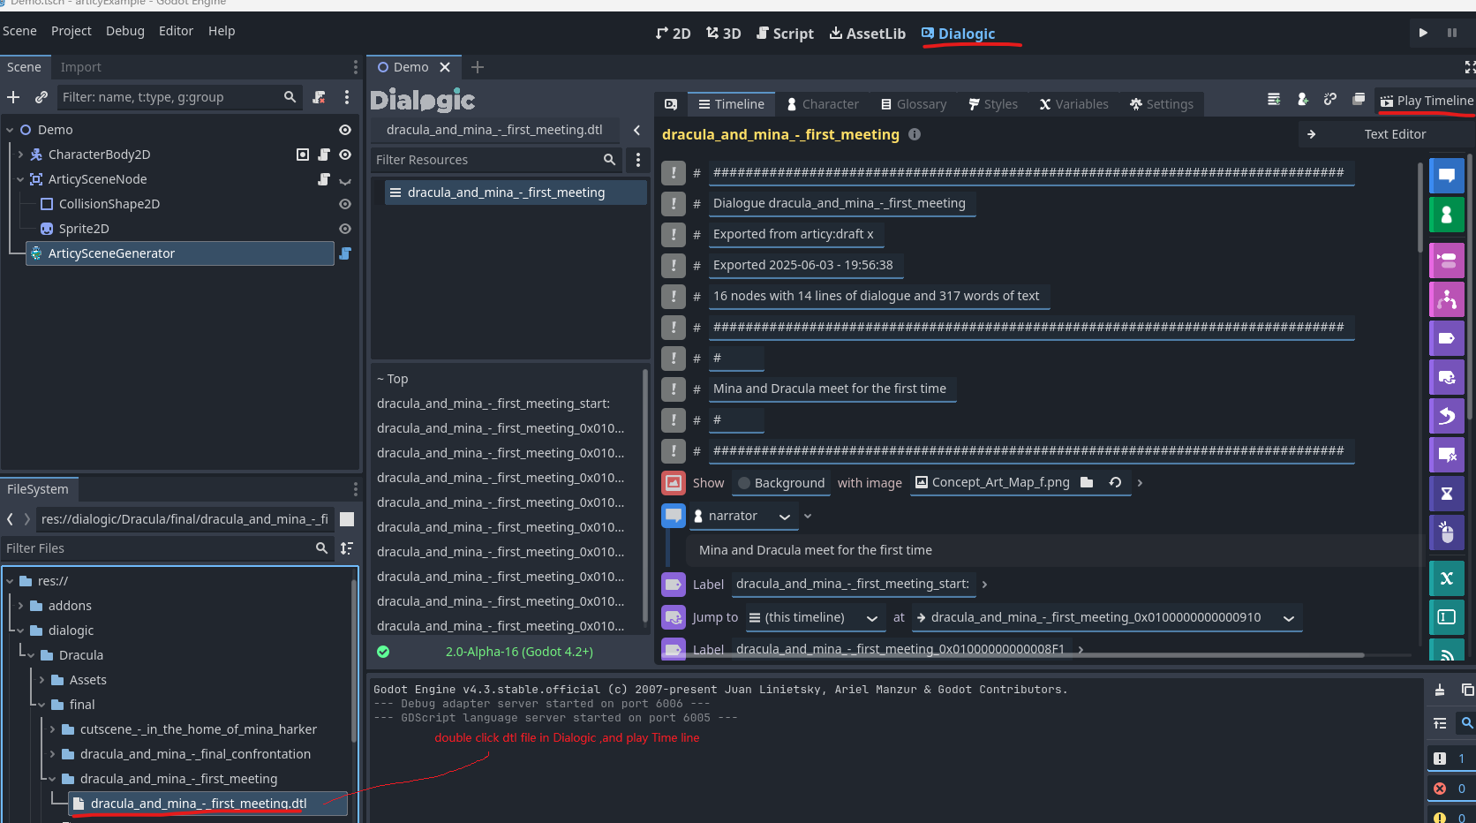Expand the Assets folder
The width and height of the screenshot is (1476, 823).
[41, 680]
